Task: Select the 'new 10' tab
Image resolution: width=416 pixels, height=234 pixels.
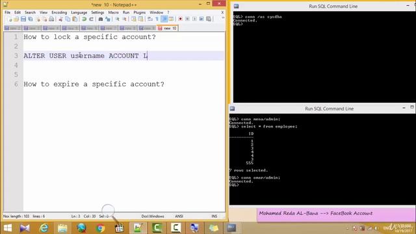Action: pos(168,28)
